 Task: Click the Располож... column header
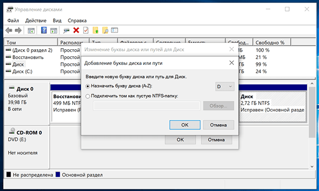tap(73, 42)
